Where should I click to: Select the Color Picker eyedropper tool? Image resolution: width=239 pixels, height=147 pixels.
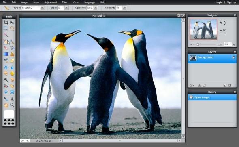click(6, 99)
